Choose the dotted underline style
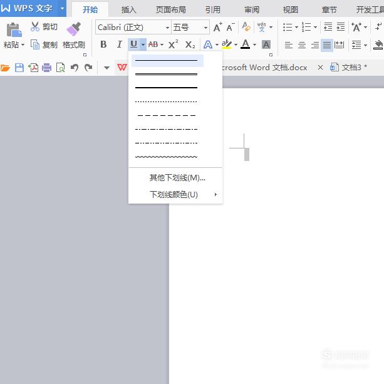The image size is (384, 384). pyautogui.click(x=166, y=101)
